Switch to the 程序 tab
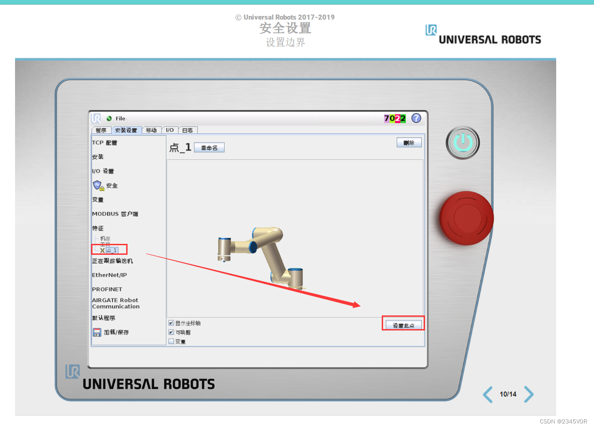The width and height of the screenshot is (594, 428). click(x=101, y=130)
